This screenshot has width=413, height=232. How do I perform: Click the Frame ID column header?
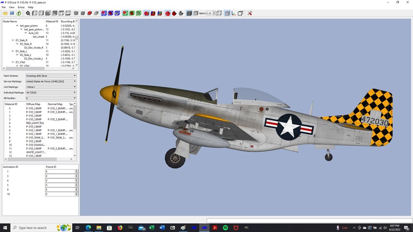(x=51, y=167)
